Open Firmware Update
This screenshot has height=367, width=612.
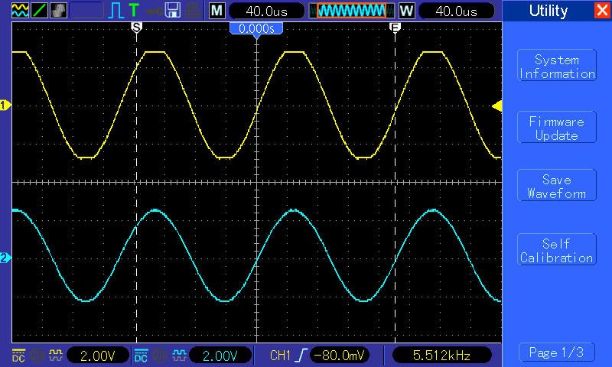pyautogui.click(x=557, y=127)
